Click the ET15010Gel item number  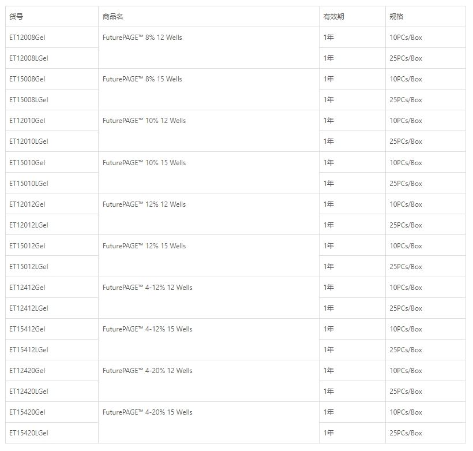[27, 163]
